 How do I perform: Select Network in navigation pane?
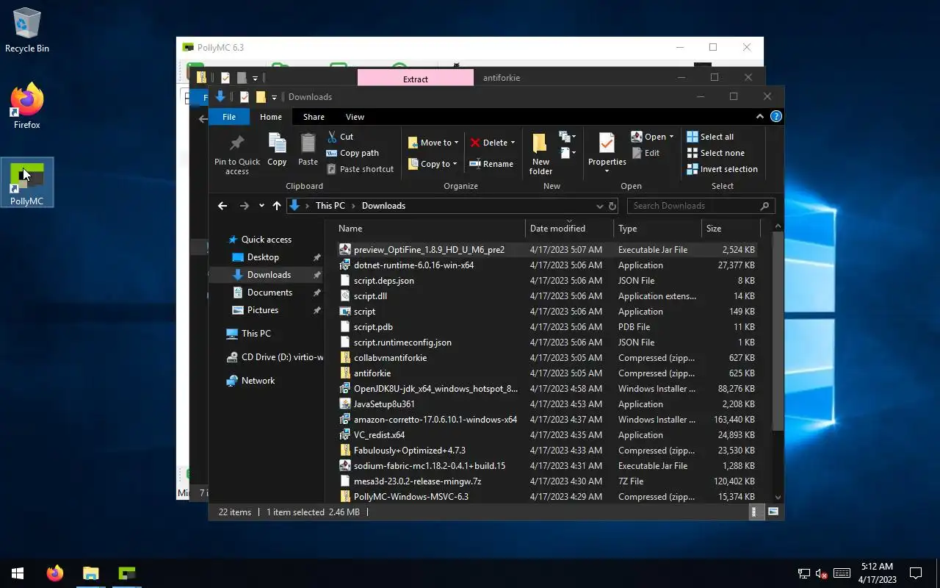258,381
